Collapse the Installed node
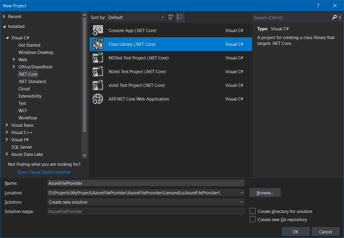Image resolution: width=344 pixels, height=238 pixels. pos(4,26)
